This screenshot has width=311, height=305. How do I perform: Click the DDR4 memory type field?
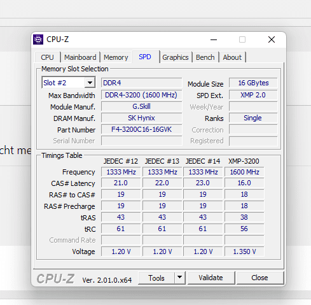tap(141, 83)
